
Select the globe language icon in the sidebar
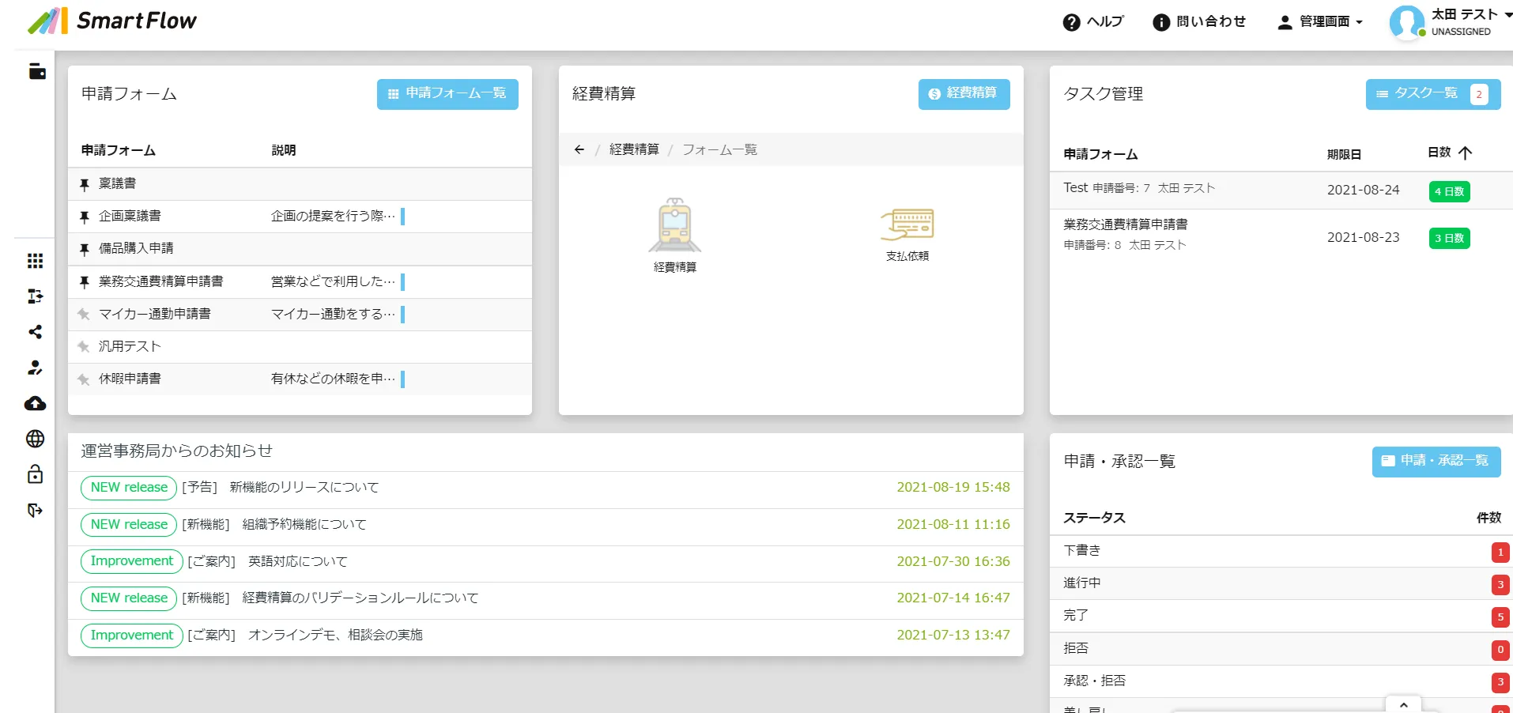tap(35, 439)
